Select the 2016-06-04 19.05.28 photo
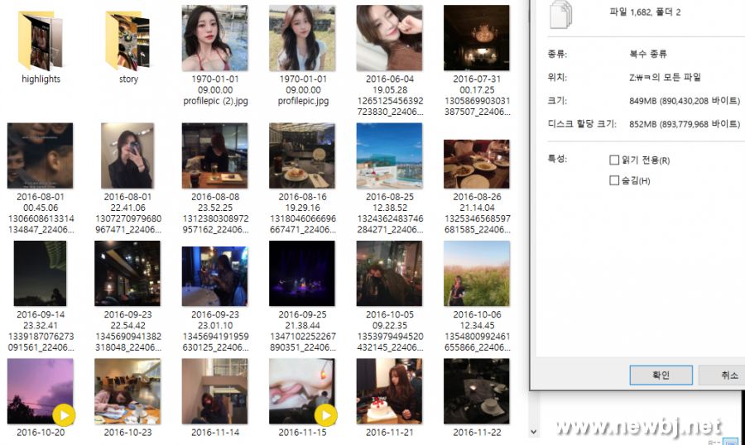 pyautogui.click(x=389, y=38)
